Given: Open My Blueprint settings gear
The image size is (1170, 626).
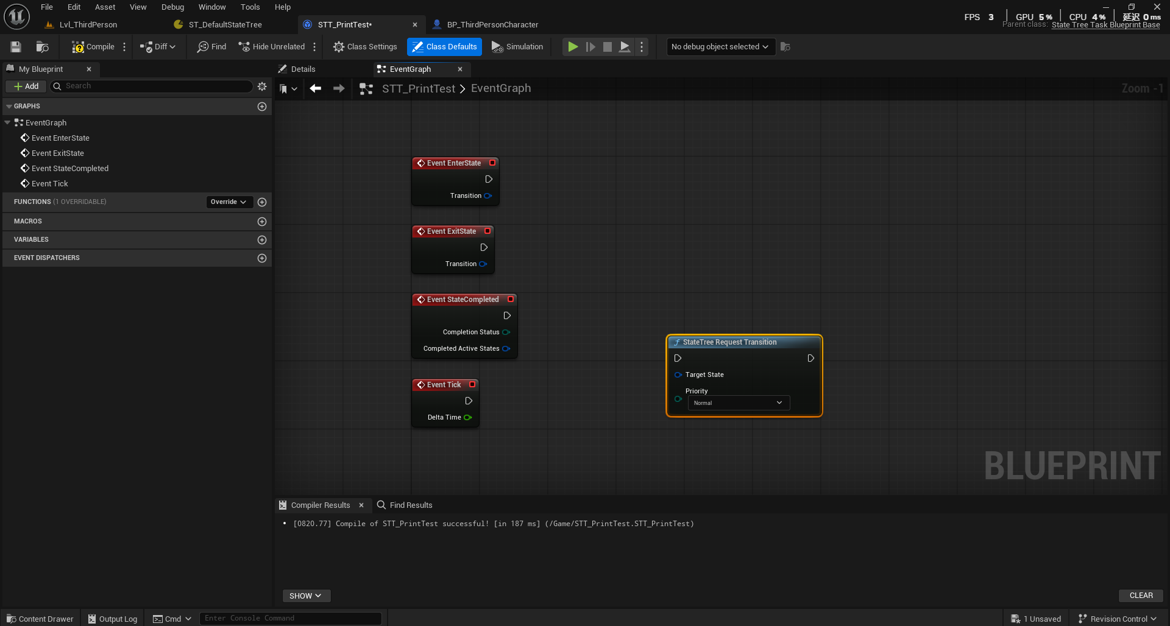Looking at the screenshot, I should pyautogui.click(x=262, y=86).
